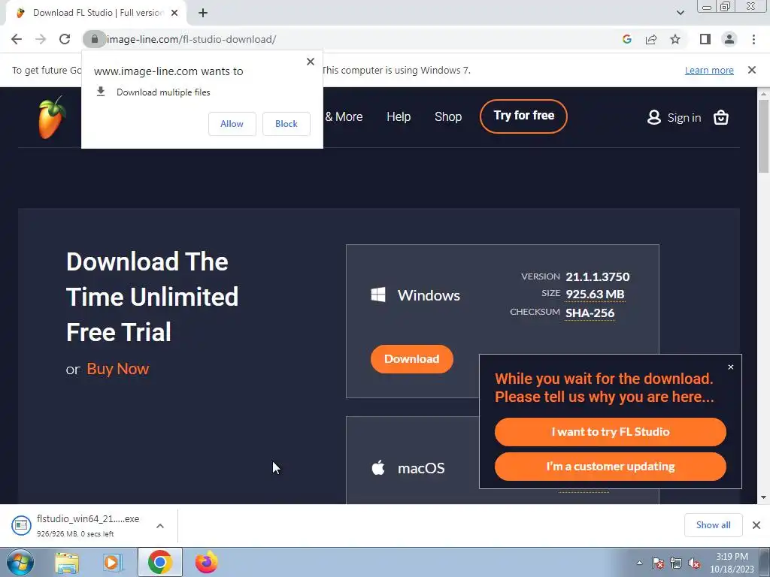Click the FL Studio fruit logo

(x=52, y=117)
